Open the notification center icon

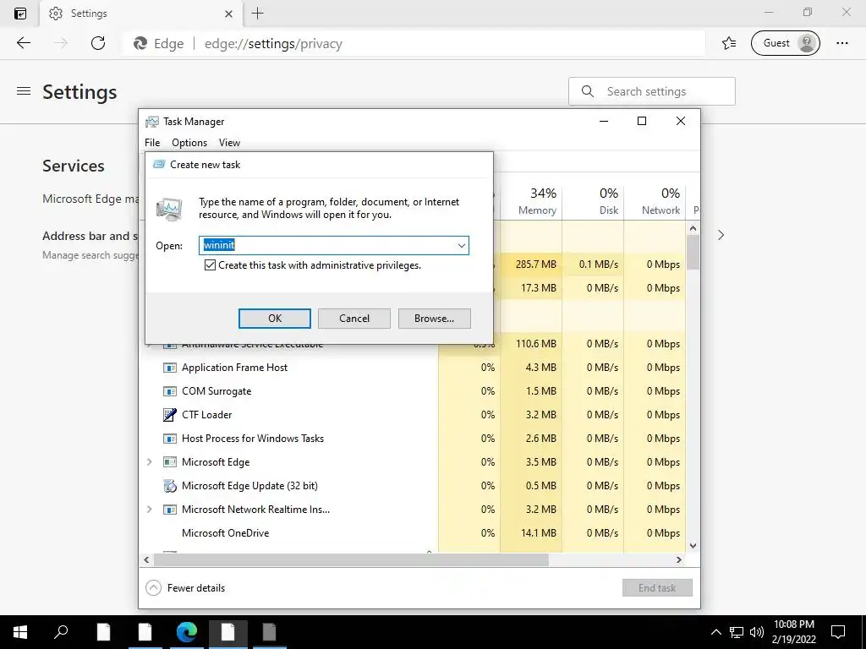click(x=838, y=632)
